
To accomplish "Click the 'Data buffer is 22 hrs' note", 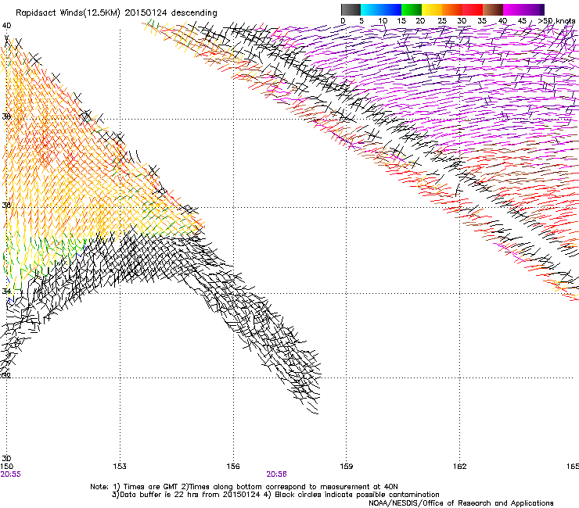I will click(185, 495).
